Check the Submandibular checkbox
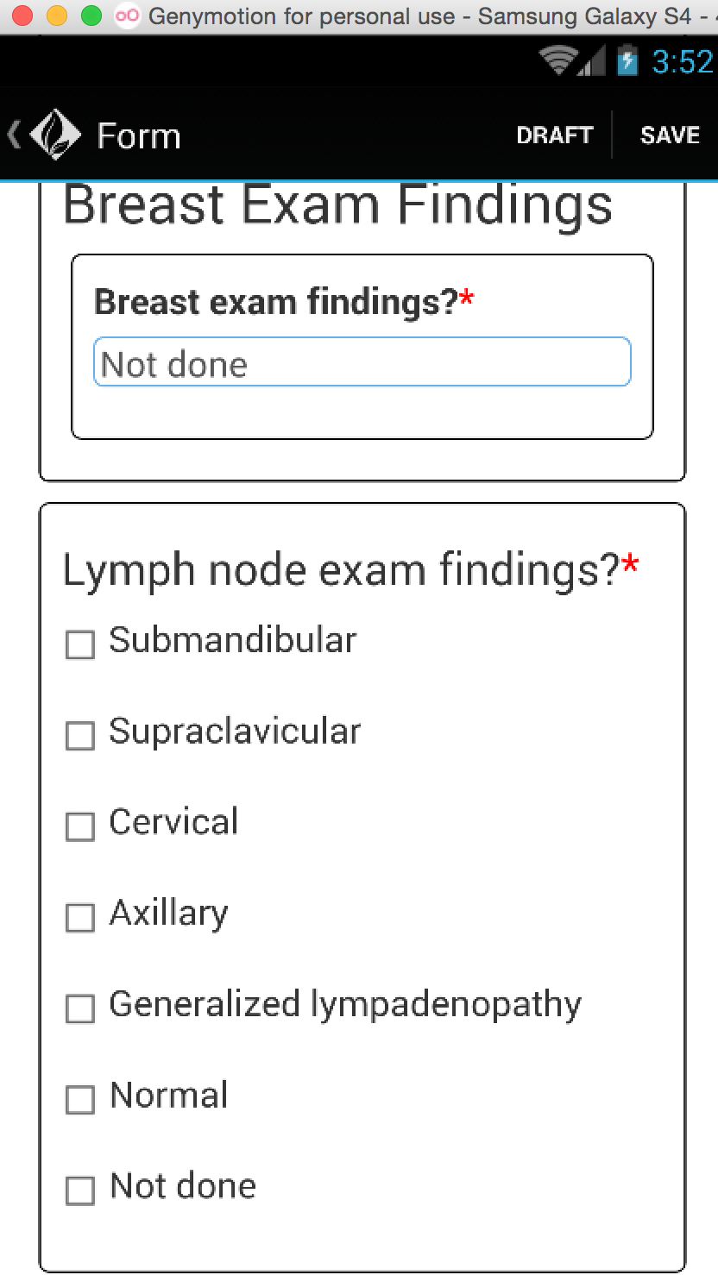The image size is (718, 1275). (x=80, y=644)
